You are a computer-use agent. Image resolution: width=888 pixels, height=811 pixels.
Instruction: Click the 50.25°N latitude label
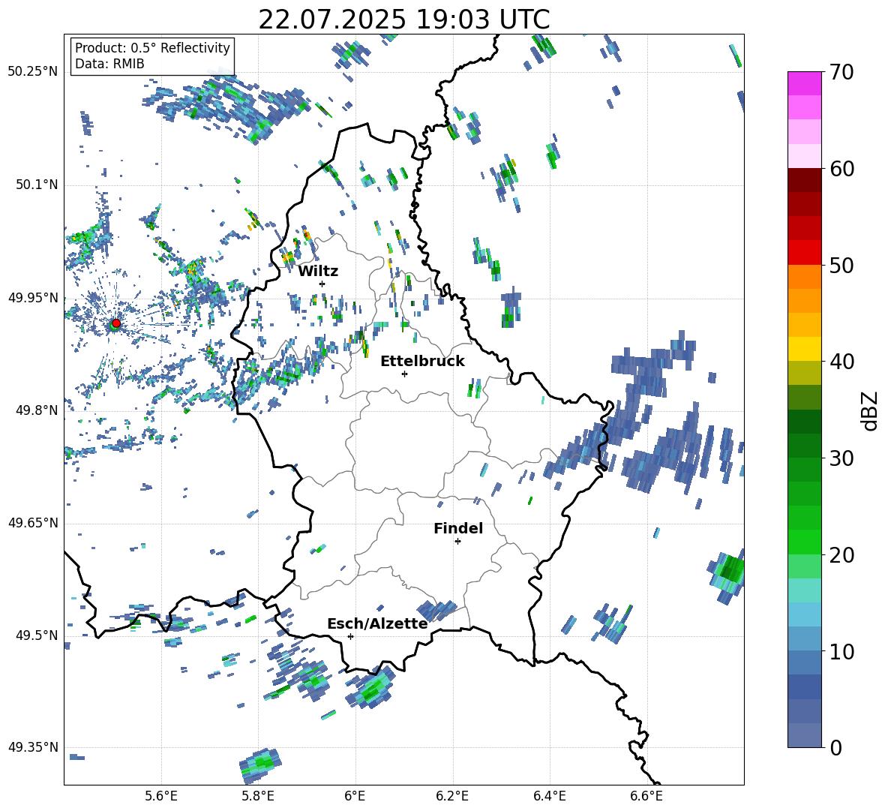click(33, 72)
